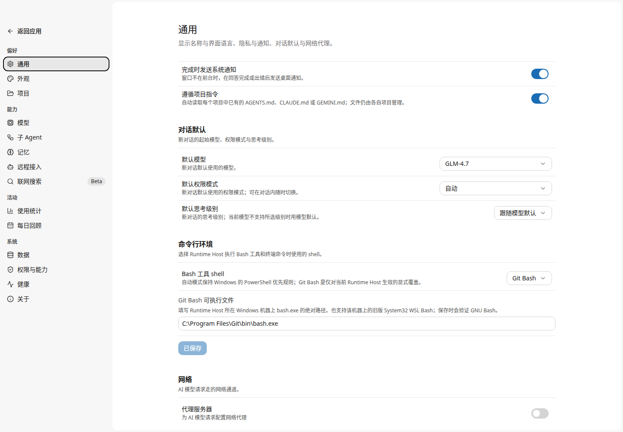Open the 默认模型 GLM-4.7 dropdown
The width and height of the screenshot is (623, 432).
click(x=495, y=164)
